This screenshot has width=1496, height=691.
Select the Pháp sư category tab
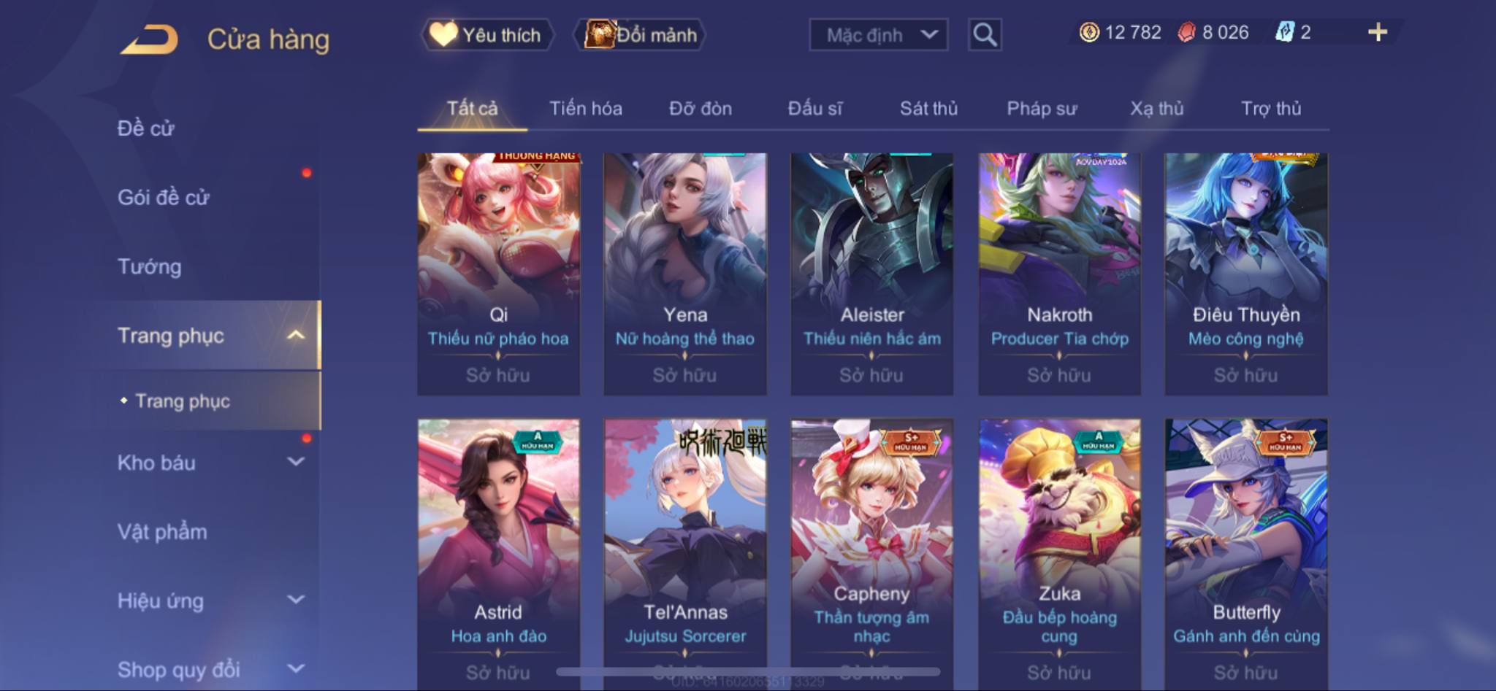coord(1042,109)
